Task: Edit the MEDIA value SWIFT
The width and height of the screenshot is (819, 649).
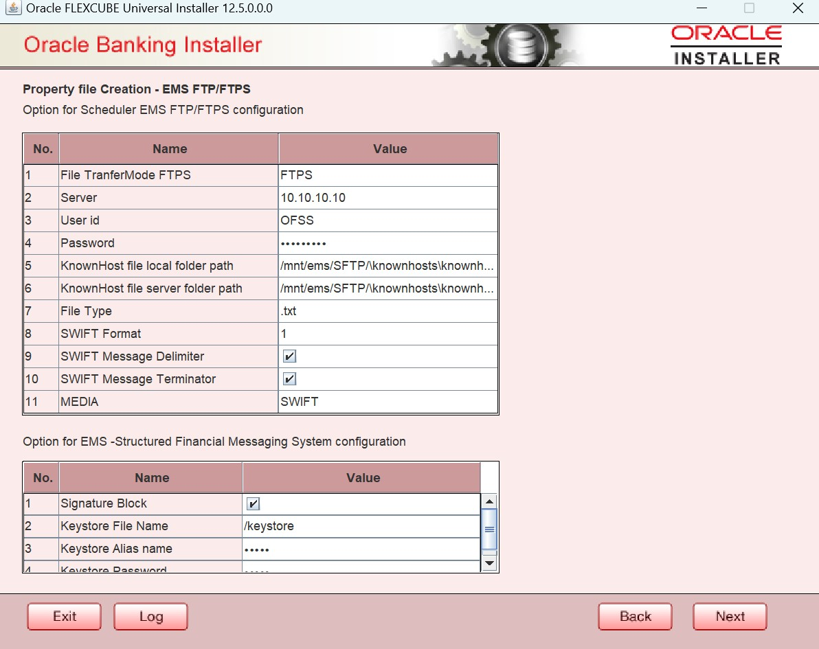Action: [x=388, y=402]
